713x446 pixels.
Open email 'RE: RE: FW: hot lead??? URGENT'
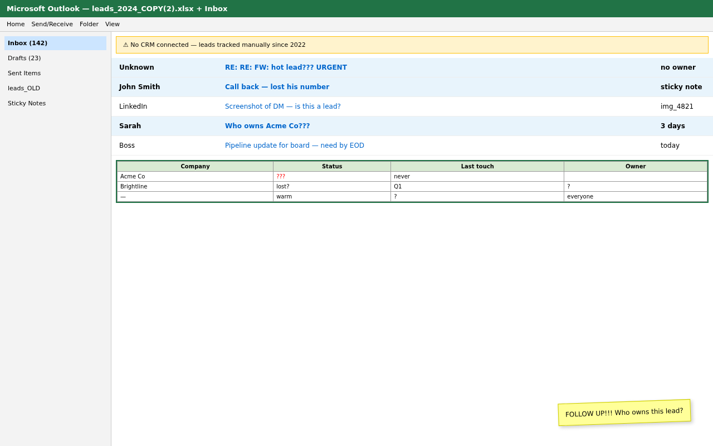pyautogui.click(x=286, y=67)
